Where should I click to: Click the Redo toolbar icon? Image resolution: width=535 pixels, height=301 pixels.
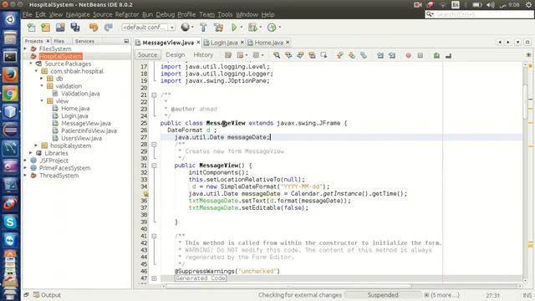coord(108,27)
